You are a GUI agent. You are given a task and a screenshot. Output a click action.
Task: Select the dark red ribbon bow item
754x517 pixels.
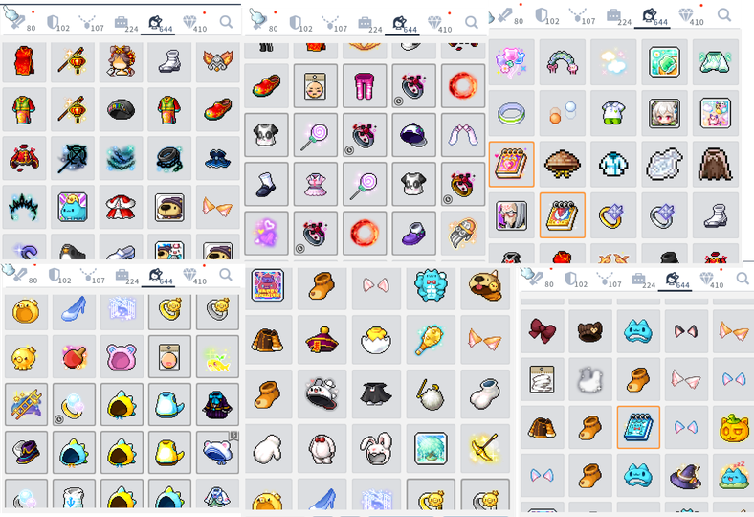[x=542, y=331]
